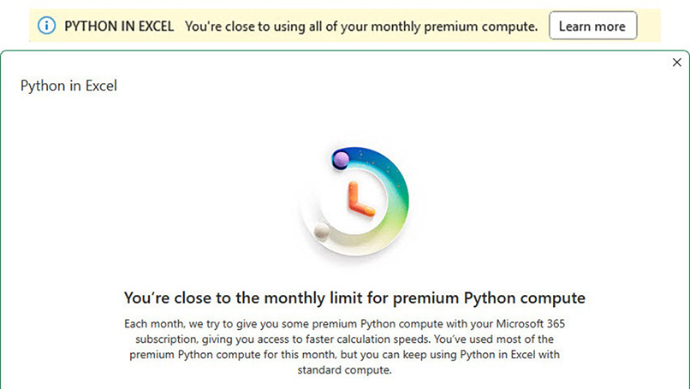The height and width of the screenshot is (389, 690).
Task: Select the PYTHON IN EXCEL banner label
Action: [119, 27]
